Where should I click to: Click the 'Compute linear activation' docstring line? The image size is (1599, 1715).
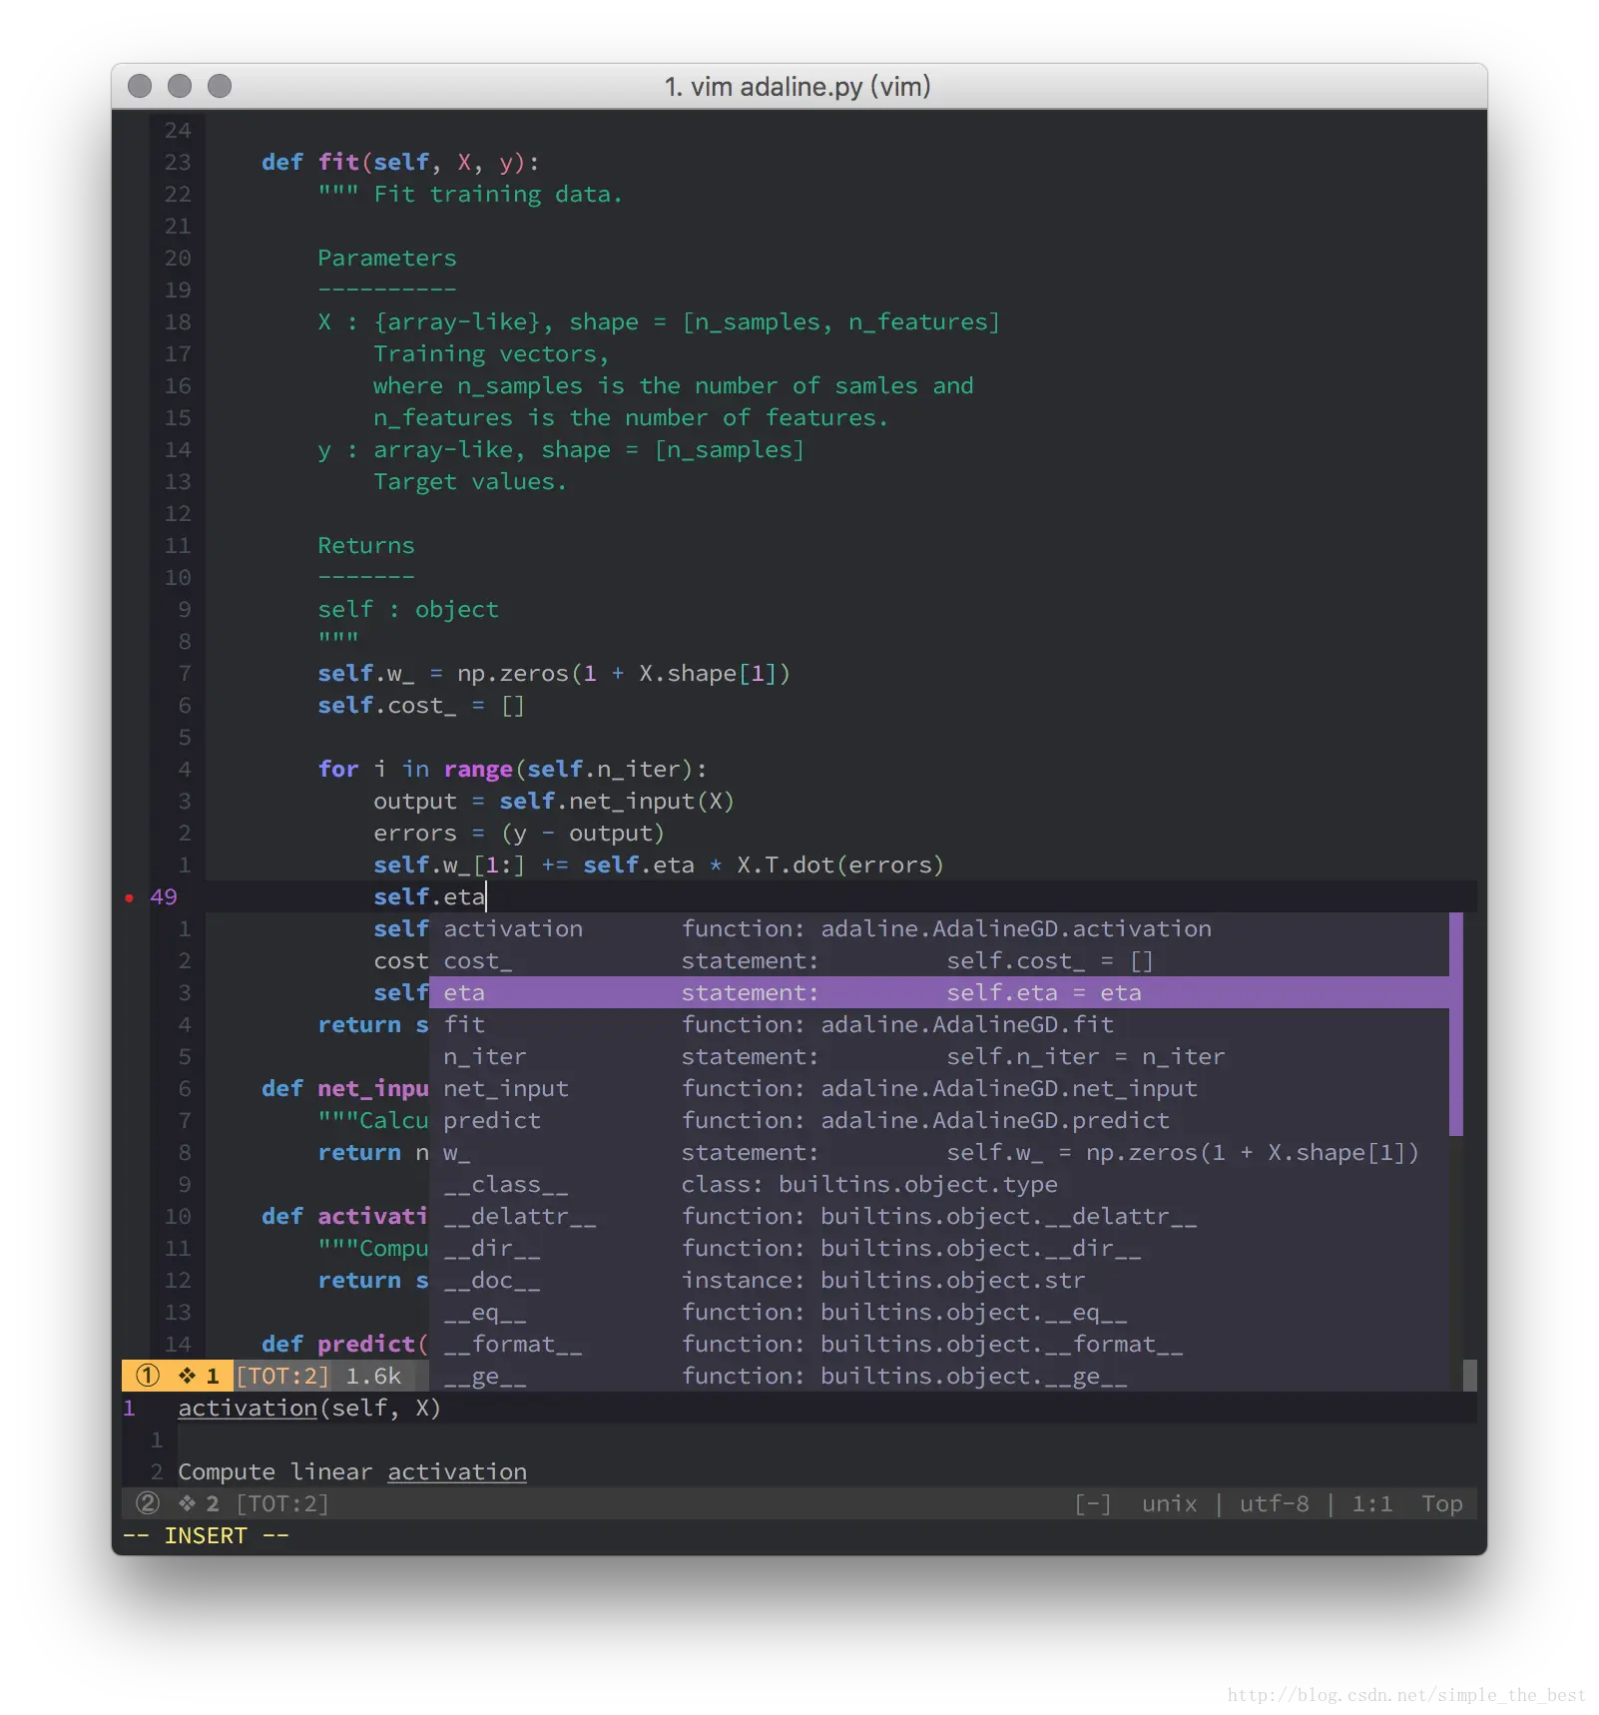click(x=352, y=1471)
